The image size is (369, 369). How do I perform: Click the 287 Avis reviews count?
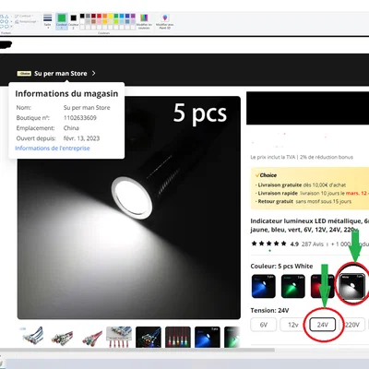tap(313, 244)
